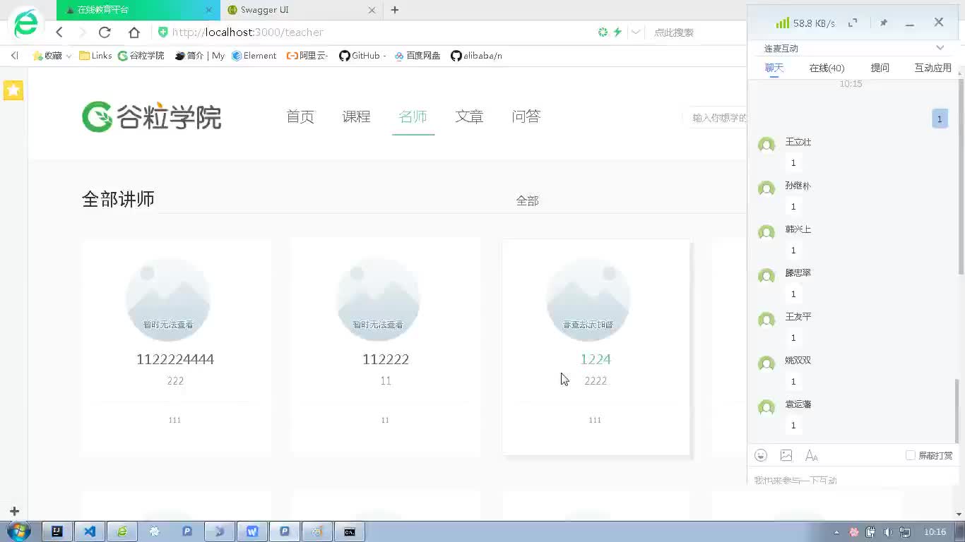Click the green shield icon in address bar

(163, 32)
